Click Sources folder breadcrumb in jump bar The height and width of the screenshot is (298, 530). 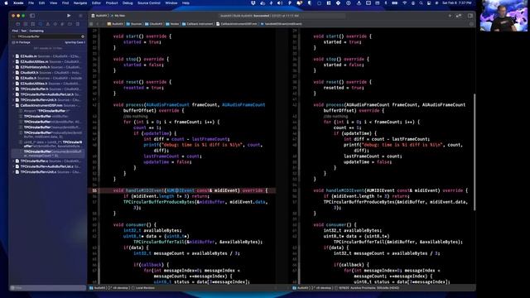pyautogui.click(x=134, y=24)
